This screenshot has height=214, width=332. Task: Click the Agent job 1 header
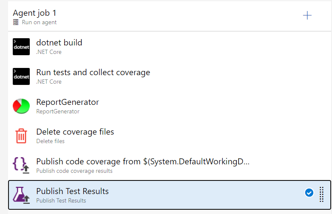point(34,13)
